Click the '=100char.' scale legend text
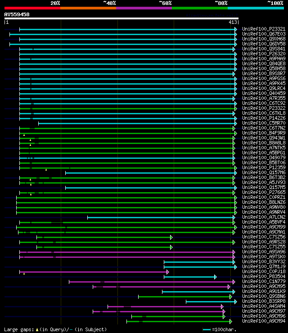The height and width of the screenshot is (333, 288). coord(224,329)
